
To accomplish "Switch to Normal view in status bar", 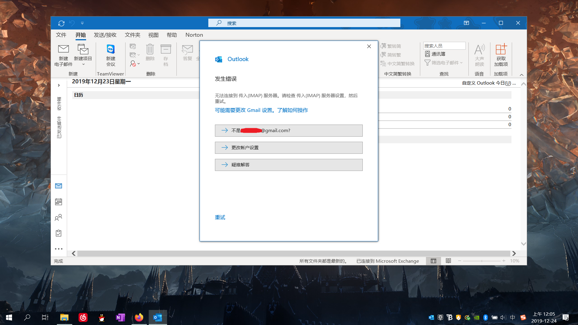I will [433, 261].
